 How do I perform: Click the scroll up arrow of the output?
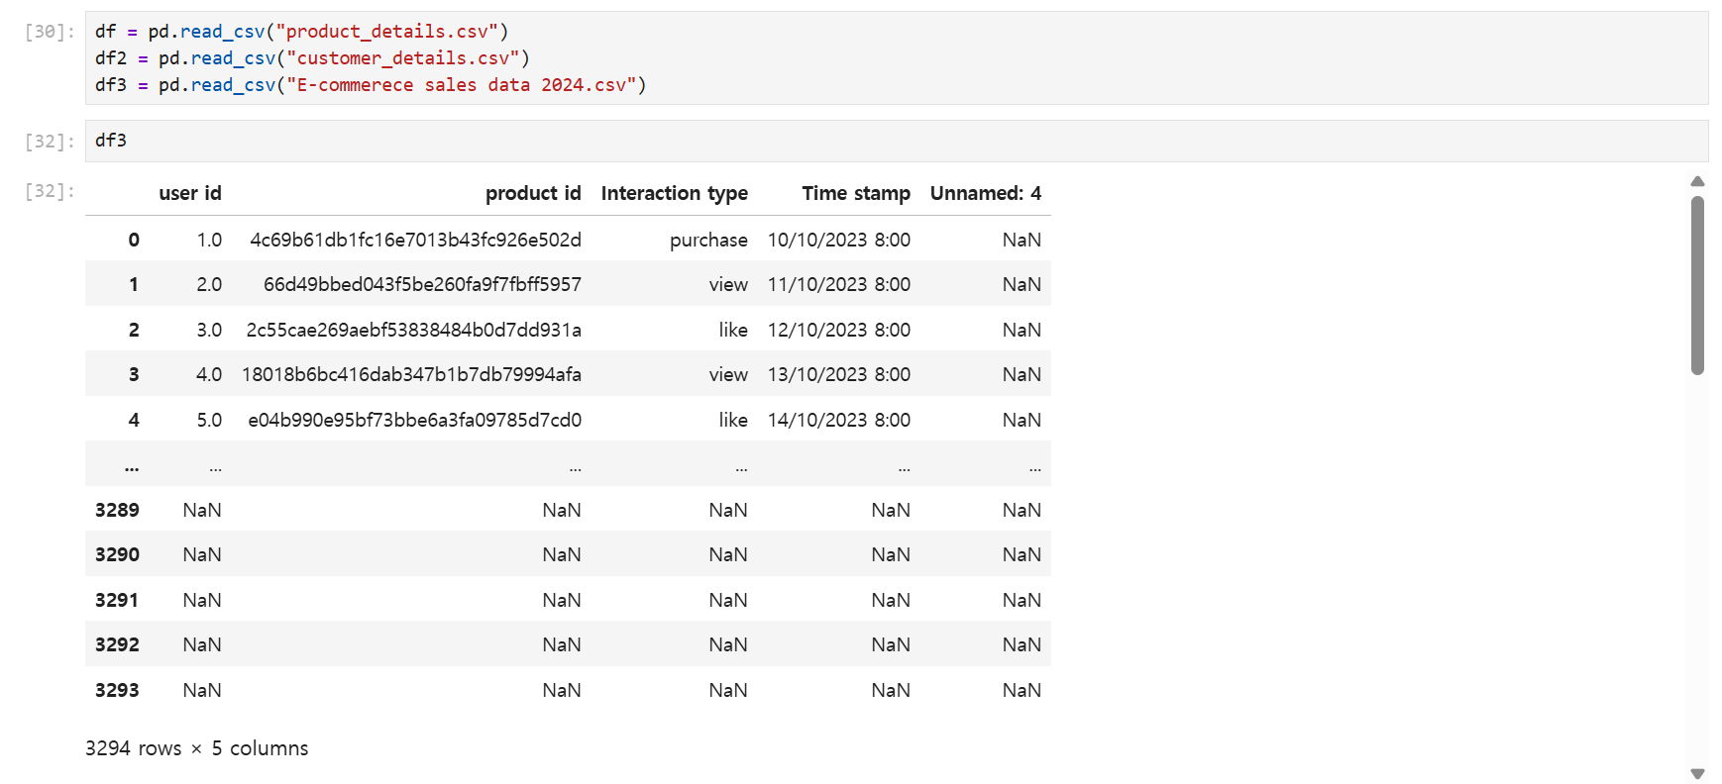[x=1697, y=181]
